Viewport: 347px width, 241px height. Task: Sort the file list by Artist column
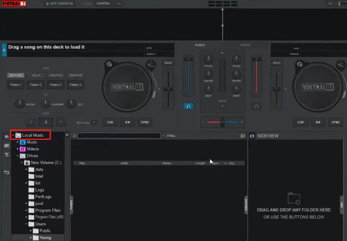[124, 163]
